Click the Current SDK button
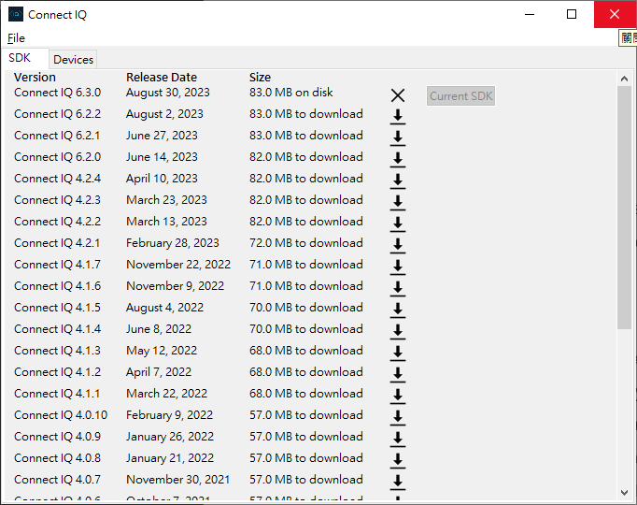Screen dimensions: 637x505 point(460,96)
